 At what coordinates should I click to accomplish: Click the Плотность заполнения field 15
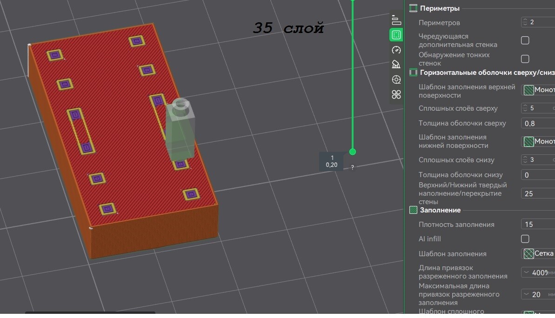coord(538,224)
